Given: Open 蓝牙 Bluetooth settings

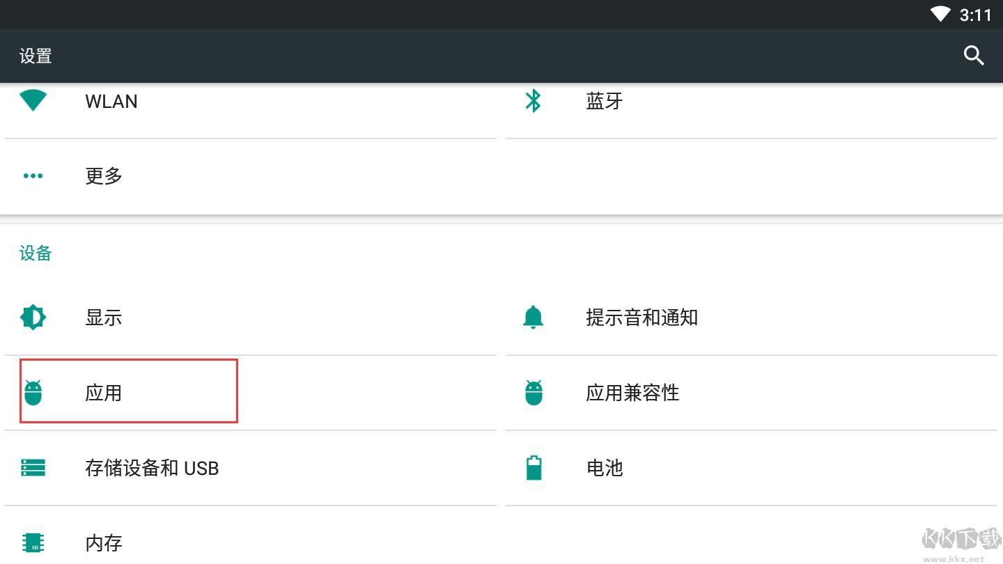Looking at the screenshot, I should 605,102.
